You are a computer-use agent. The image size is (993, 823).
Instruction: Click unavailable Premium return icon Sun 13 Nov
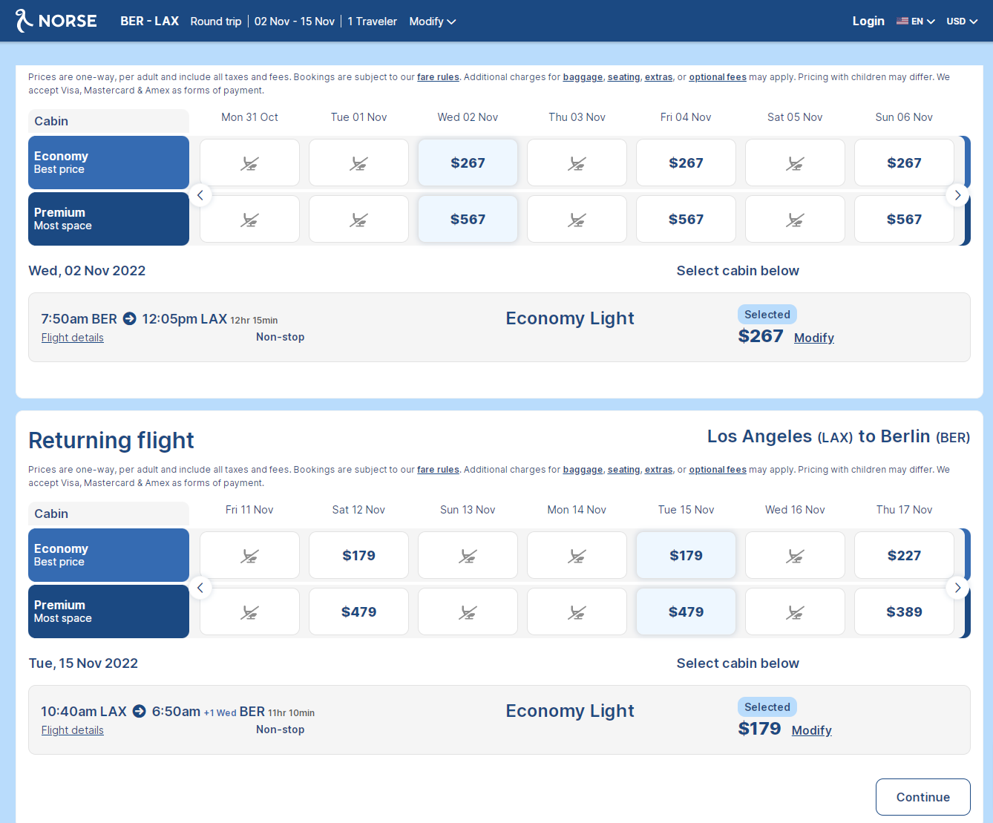click(468, 612)
